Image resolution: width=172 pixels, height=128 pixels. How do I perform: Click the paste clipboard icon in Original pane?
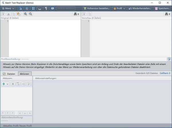pyautogui.click(x=19, y=14)
